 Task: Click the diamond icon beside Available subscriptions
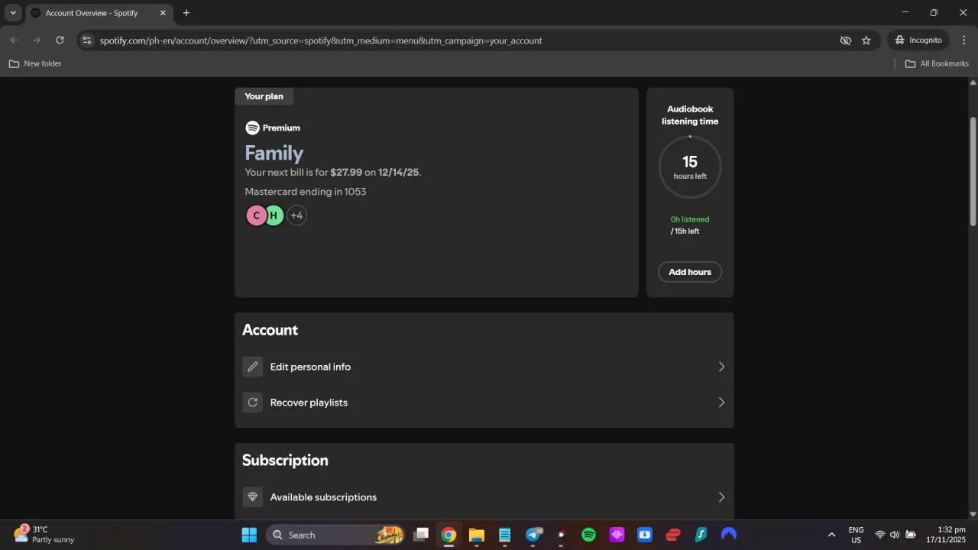[x=252, y=497]
